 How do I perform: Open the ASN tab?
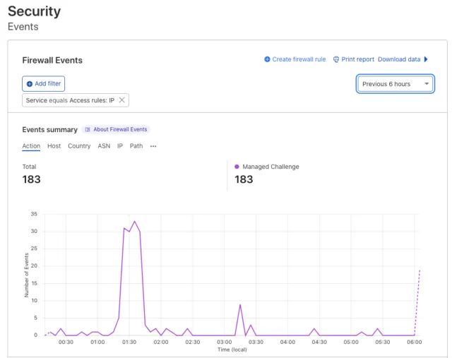click(x=104, y=146)
